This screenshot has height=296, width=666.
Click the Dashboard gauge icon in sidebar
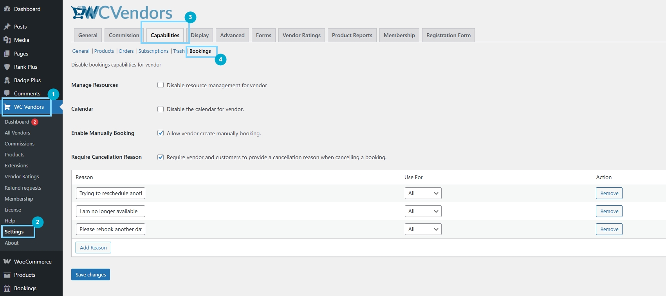coord(7,9)
